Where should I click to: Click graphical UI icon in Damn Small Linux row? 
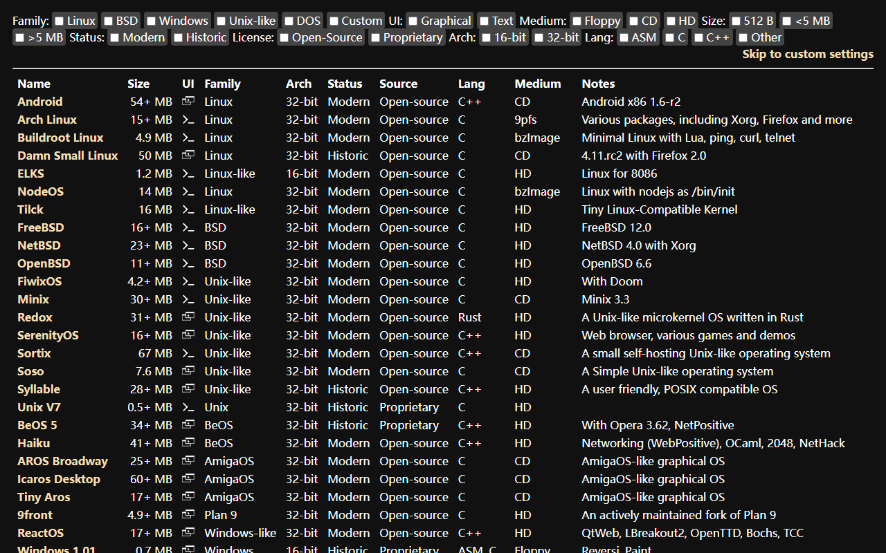coord(188,156)
